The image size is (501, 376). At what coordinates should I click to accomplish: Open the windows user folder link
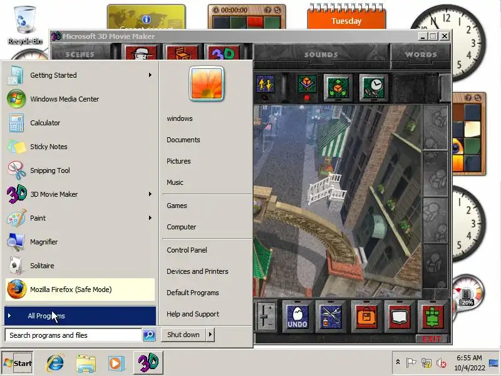[180, 118]
